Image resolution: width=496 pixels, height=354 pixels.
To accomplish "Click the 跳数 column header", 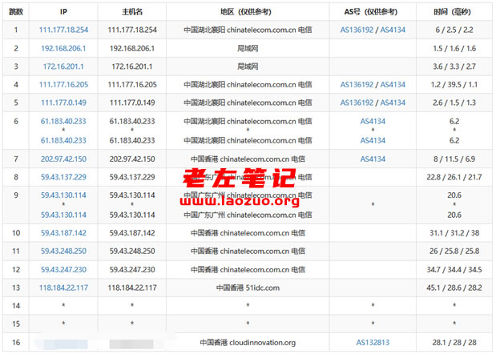I will pyautogui.click(x=16, y=12).
